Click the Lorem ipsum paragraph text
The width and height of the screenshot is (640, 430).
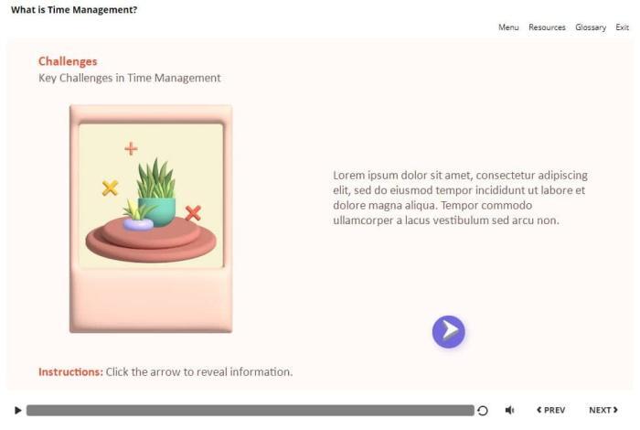coord(460,198)
